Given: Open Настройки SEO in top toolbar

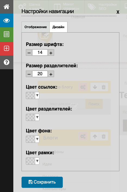Looking at the screenshot, I should (x=102, y=7).
